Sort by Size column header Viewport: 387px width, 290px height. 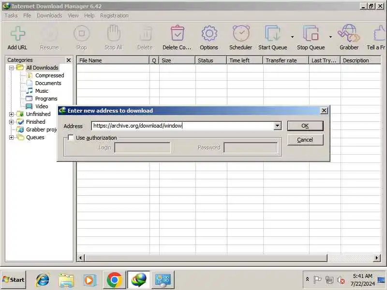pos(177,60)
